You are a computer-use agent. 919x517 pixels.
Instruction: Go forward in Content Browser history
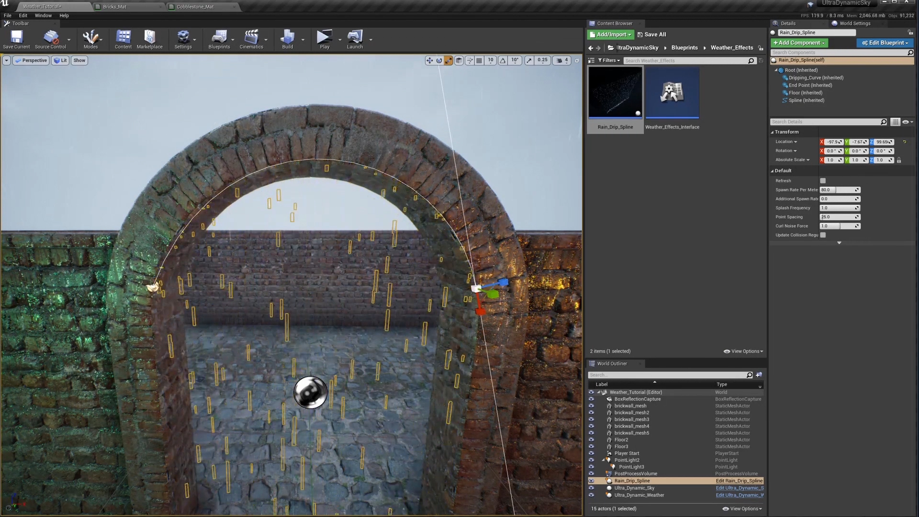(x=598, y=48)
